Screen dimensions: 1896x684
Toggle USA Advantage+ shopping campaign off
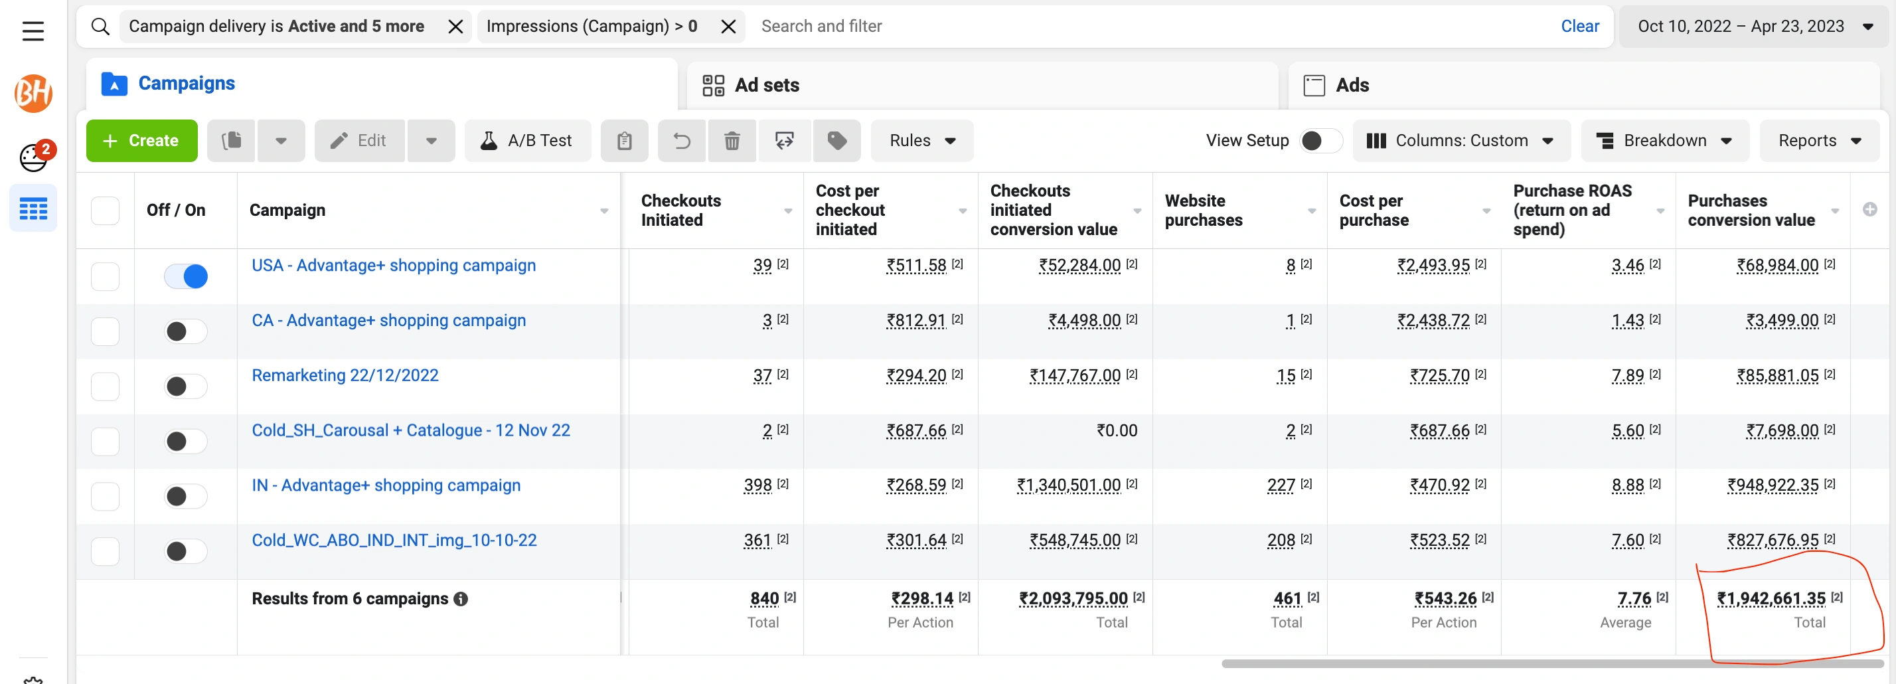(186, 277)
